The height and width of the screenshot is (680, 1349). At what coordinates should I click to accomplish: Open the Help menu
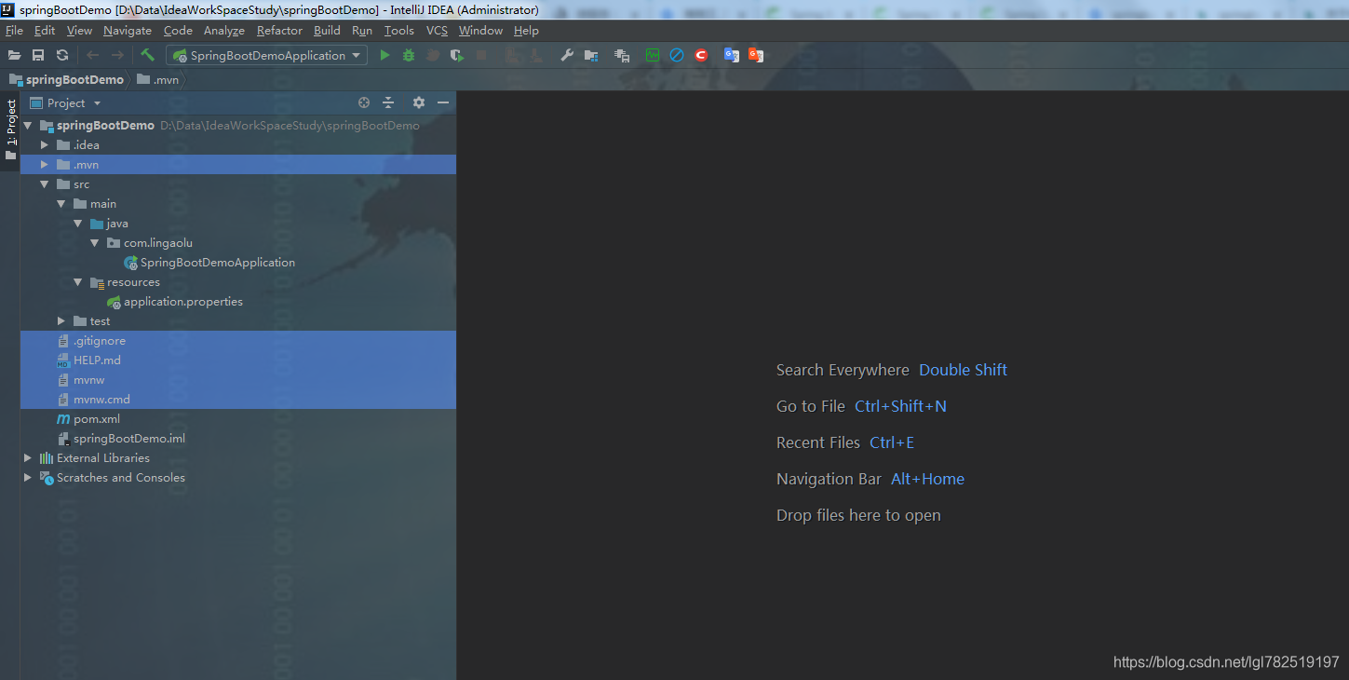pyautogui.click(x=527, y=31)
